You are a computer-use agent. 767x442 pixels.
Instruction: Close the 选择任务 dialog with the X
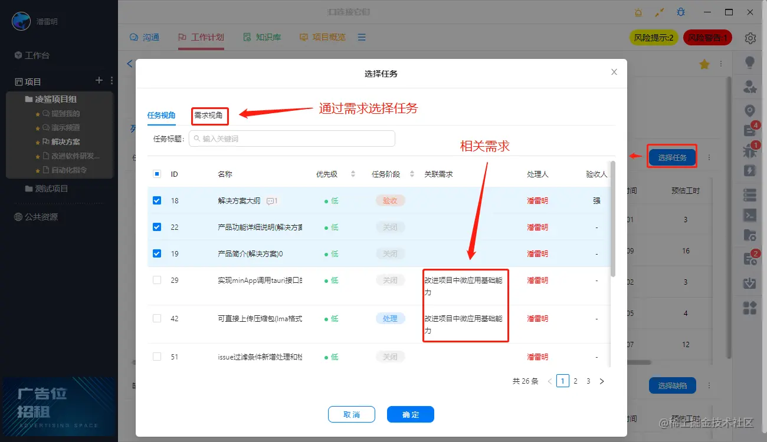coord(614,72)
